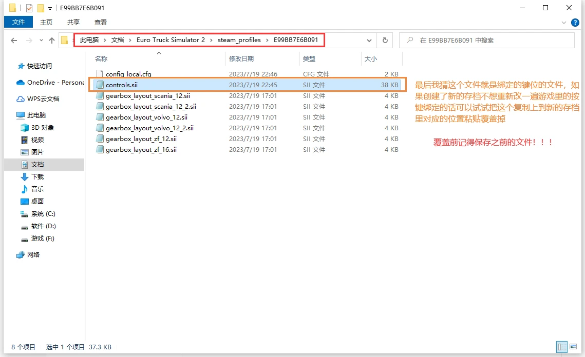
Task: Open the 软件 (D:) drive
Action: coord(43,226)
